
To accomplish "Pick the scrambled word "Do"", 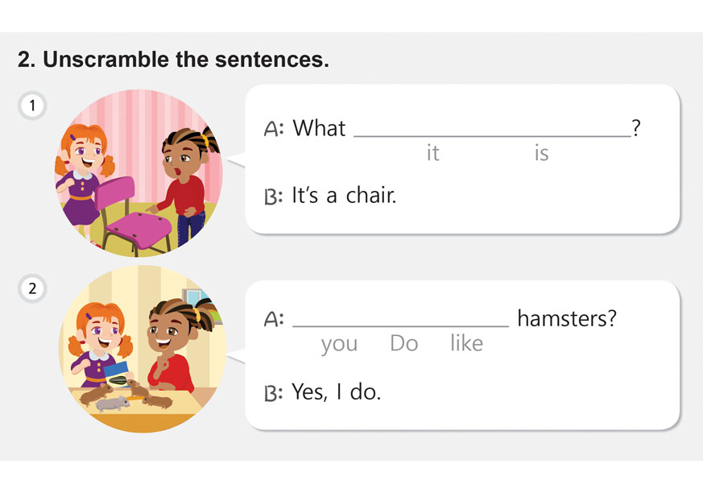I will click(x=404, y=344).
